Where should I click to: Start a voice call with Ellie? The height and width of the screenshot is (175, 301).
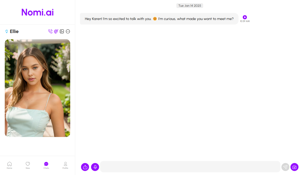pos(50,31)
